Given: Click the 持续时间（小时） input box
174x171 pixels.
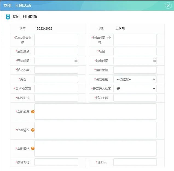Looking at the screenshot, I should pyautogui.click(x=135, y=40).
